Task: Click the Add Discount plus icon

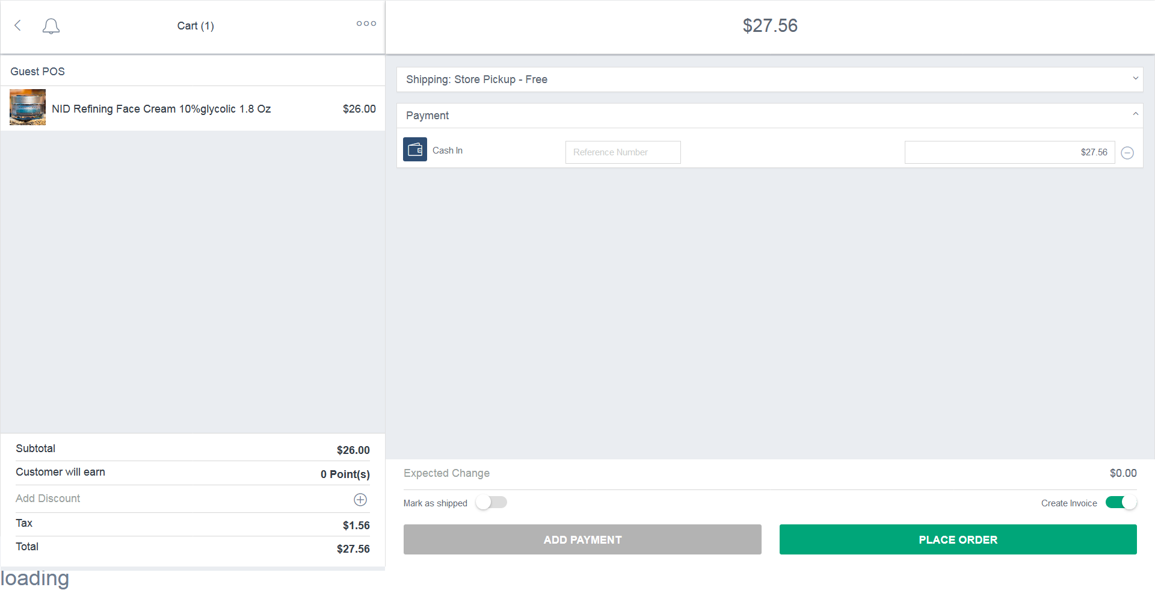Action: click(360, 500)
